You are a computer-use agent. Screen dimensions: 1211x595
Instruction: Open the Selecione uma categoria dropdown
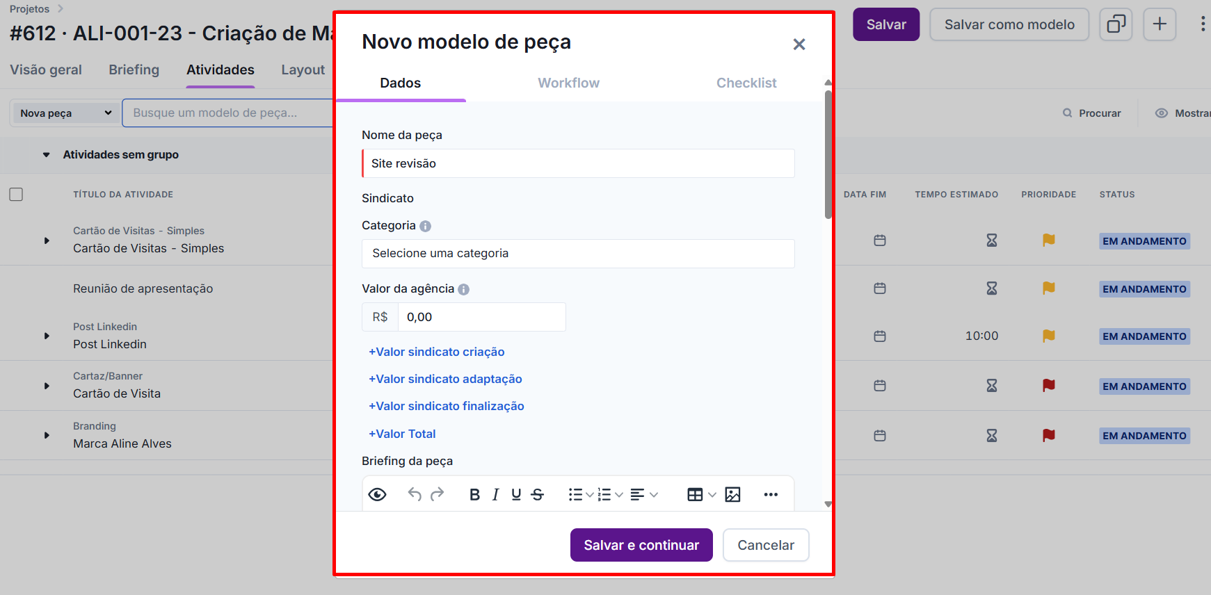coord(577,254)
